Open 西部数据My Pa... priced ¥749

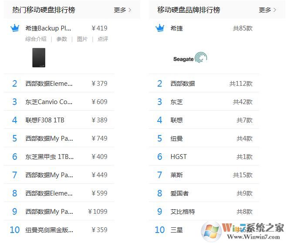pyautogui.click(x=49, y=138)
